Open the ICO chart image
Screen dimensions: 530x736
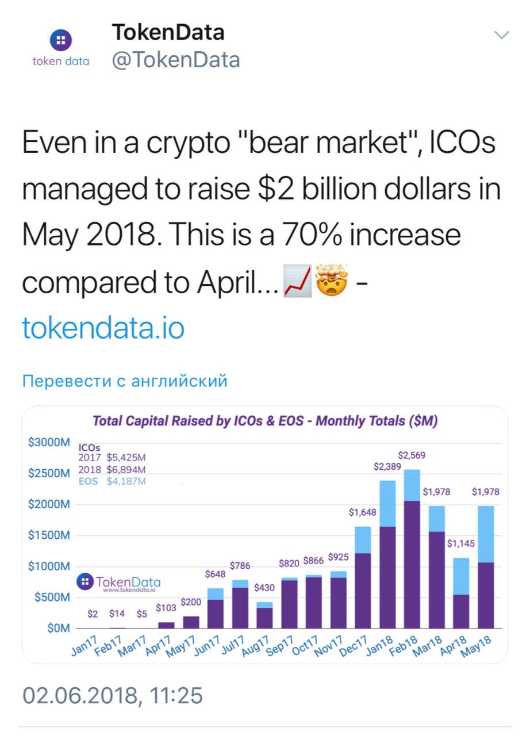point(265,535)
